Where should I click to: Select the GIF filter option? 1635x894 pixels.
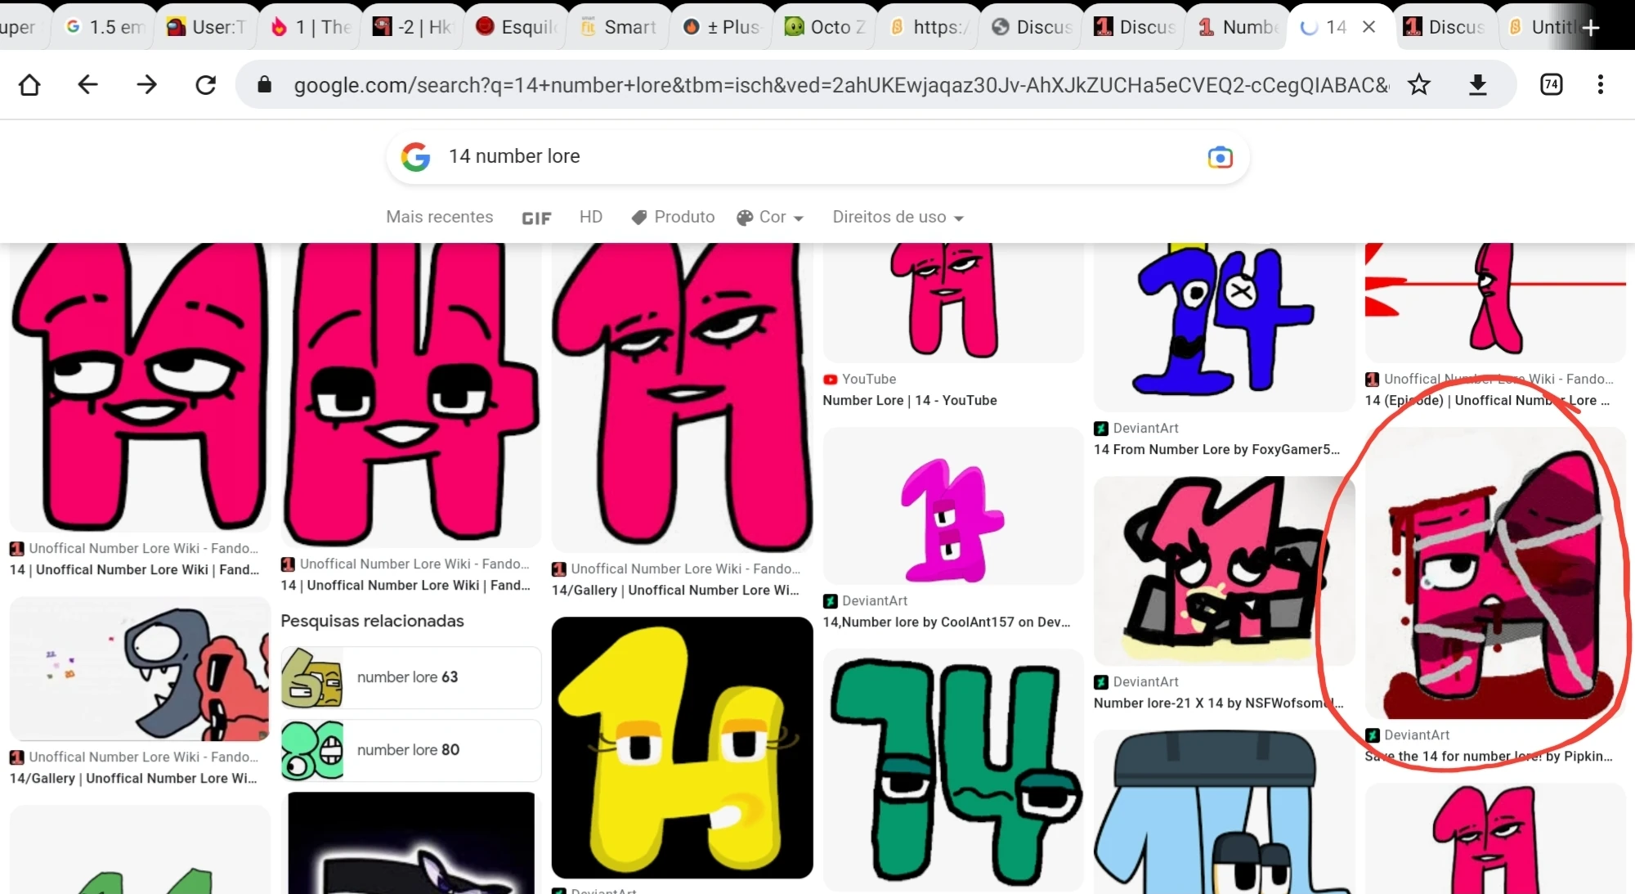536,218
